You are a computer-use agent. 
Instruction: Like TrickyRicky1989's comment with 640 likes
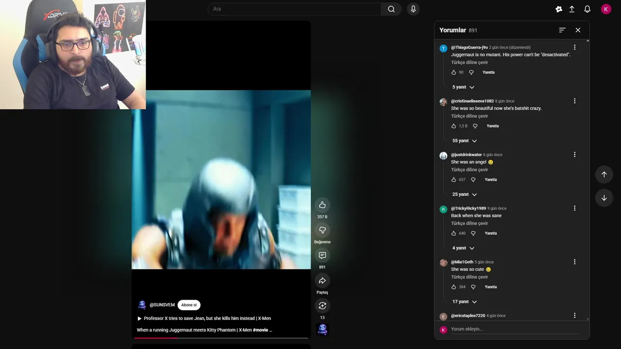[x=454, y=233]
